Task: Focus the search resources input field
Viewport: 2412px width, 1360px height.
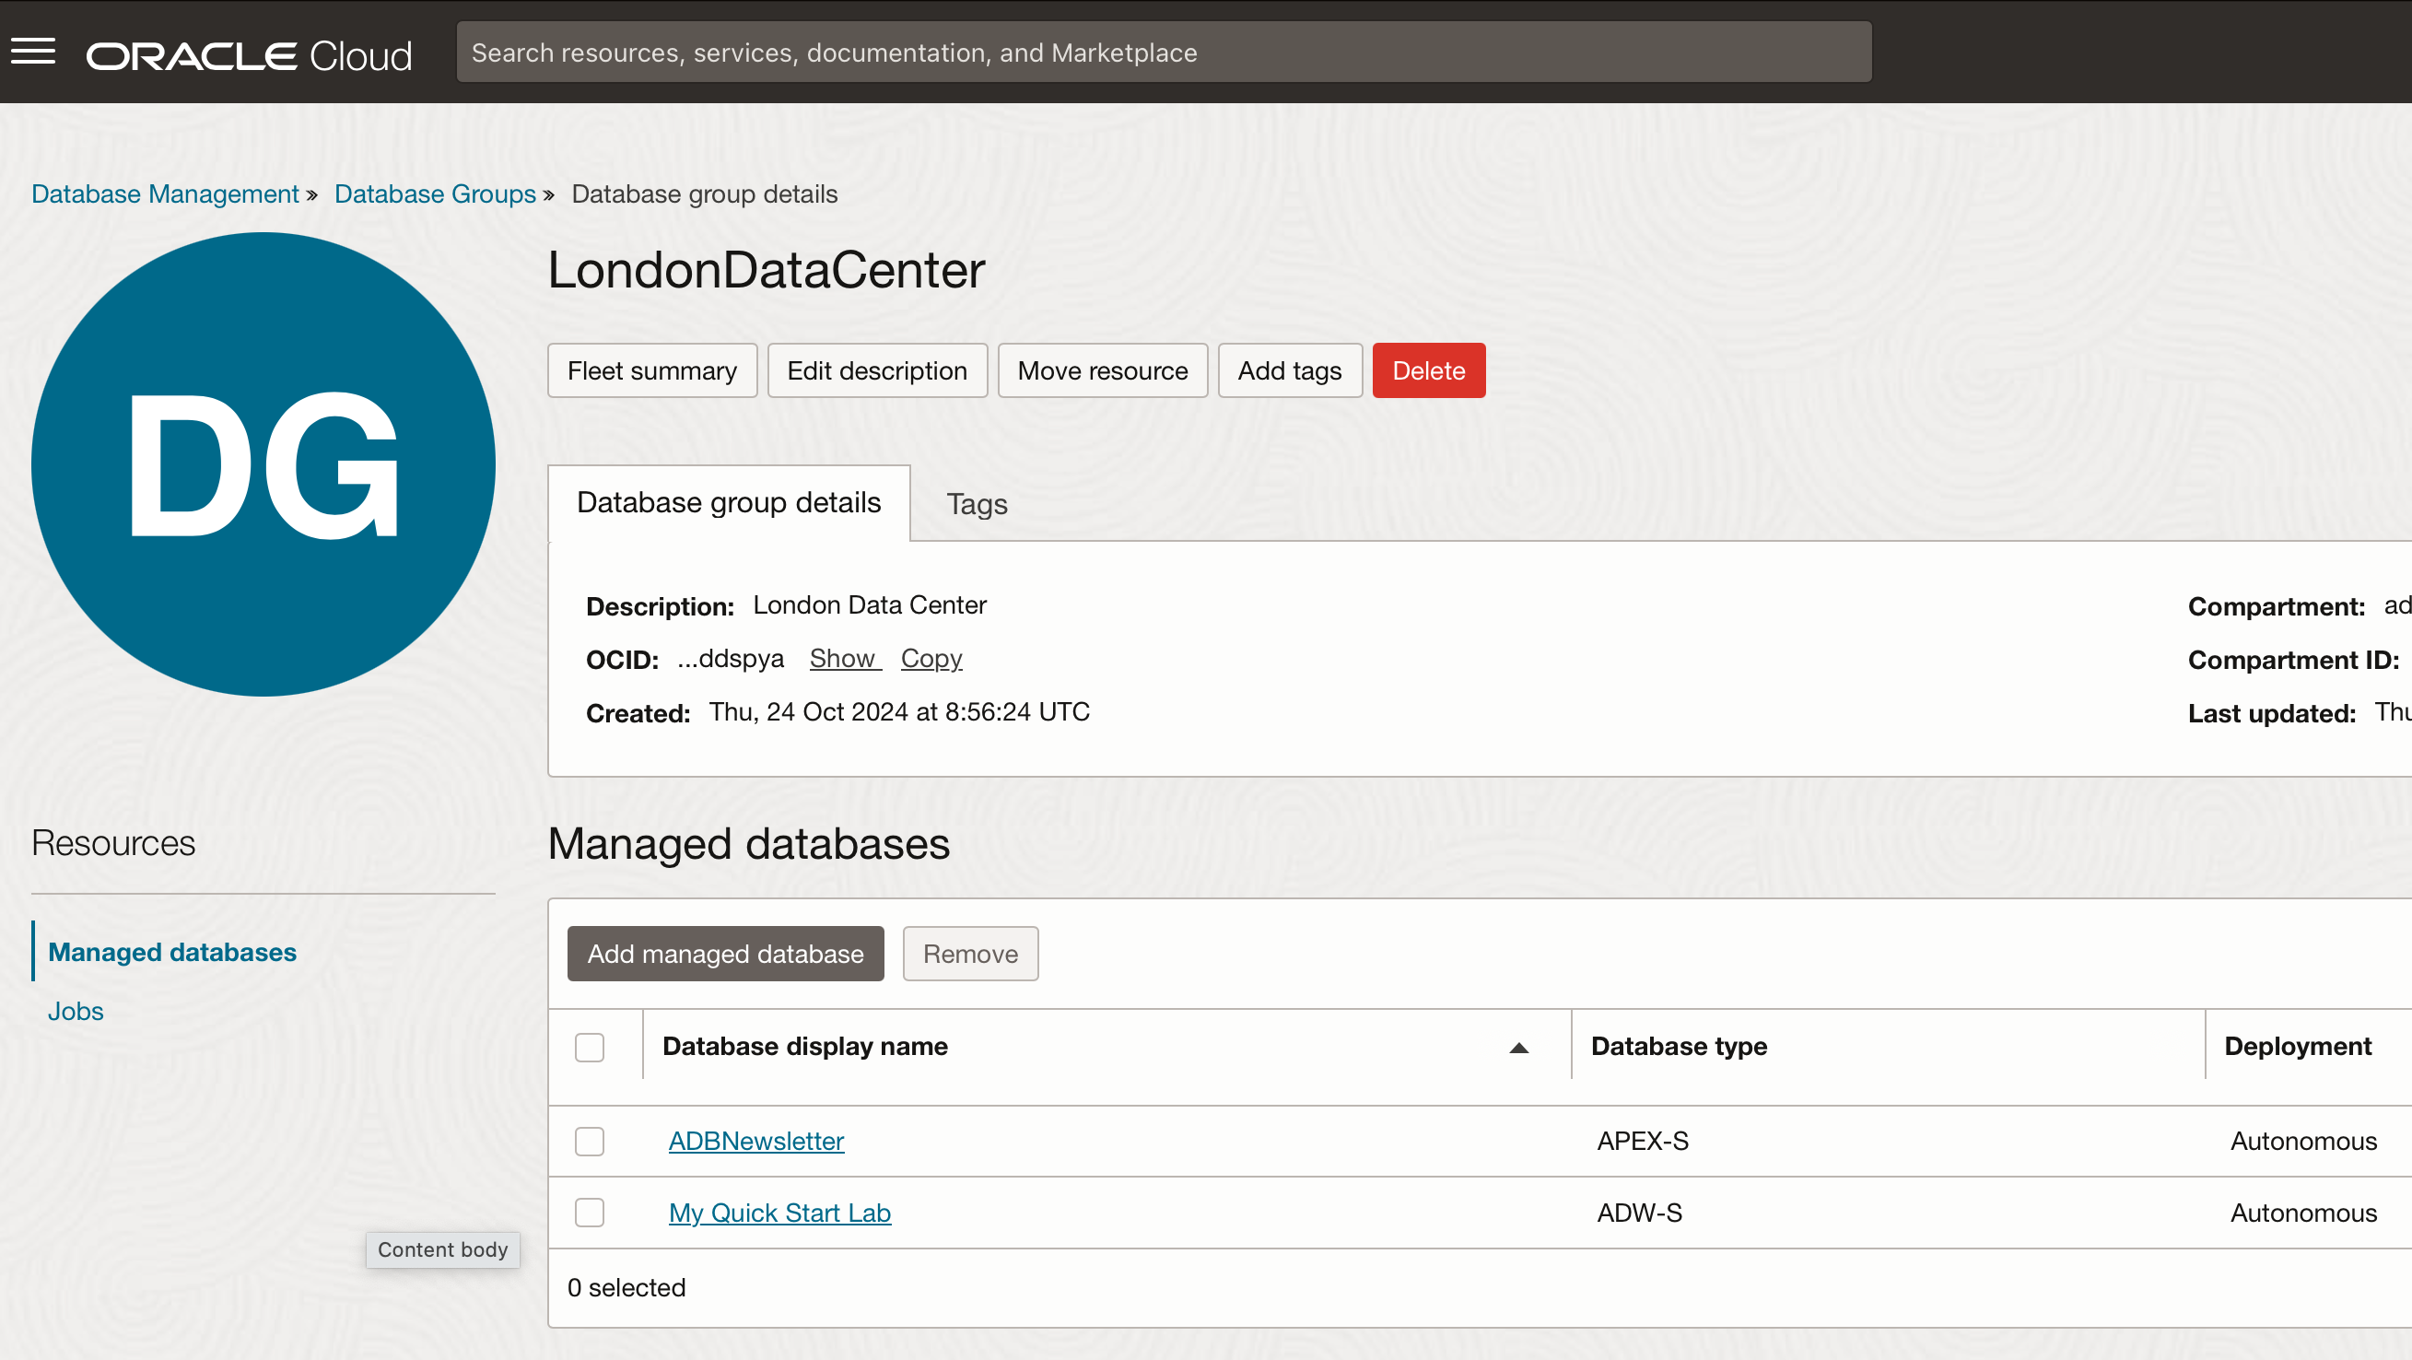Action: 1163,53
